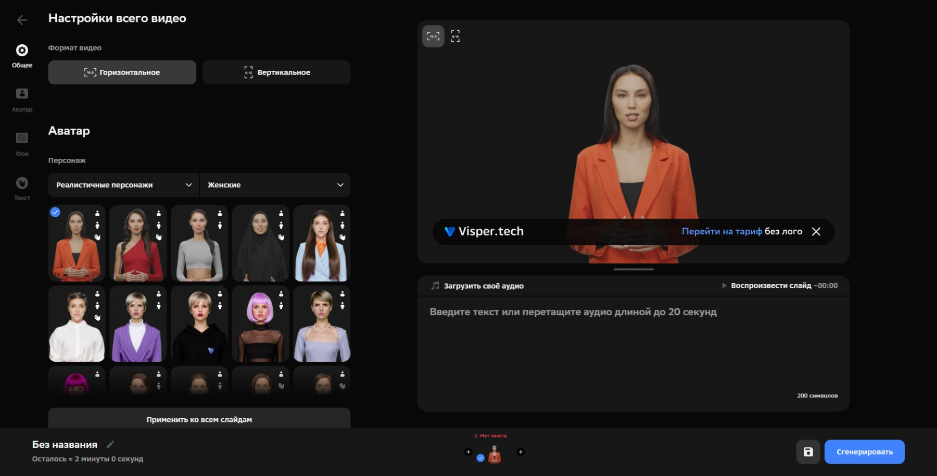The width and height of the screenshot is (937, 476).
Task: Click the back arrow icon
Action: [22, 20]
